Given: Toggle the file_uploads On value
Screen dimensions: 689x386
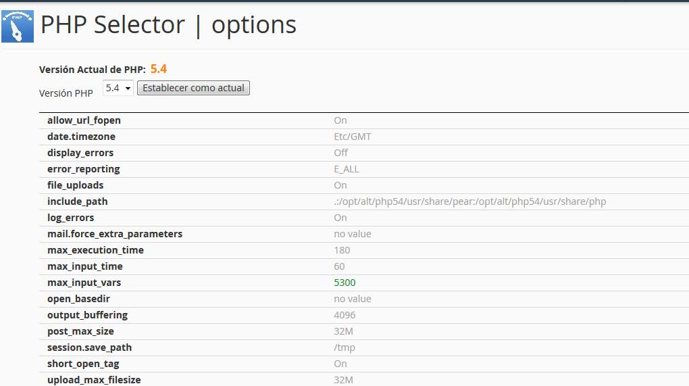Looking at the screenshot, I should pyautogui.click(x=340, y=185).
